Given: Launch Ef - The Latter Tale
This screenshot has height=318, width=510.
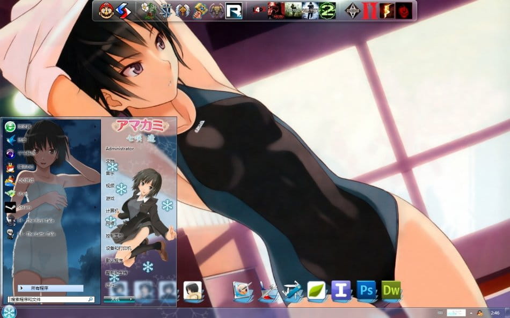Looking at the screenshot, I should (x=50, y=234).
